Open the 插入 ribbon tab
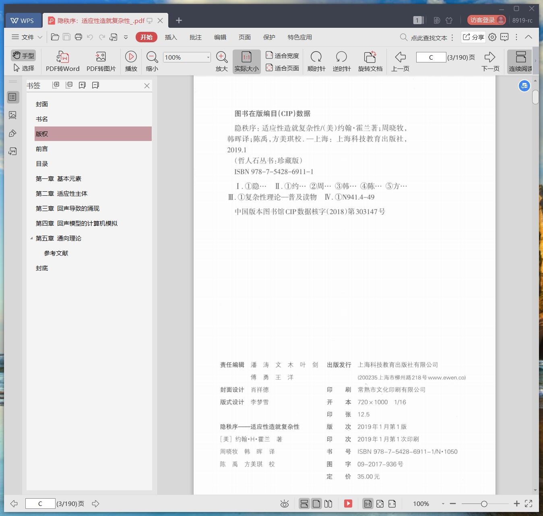Viewport: 543px width, 516px height. tap(171, 37)
